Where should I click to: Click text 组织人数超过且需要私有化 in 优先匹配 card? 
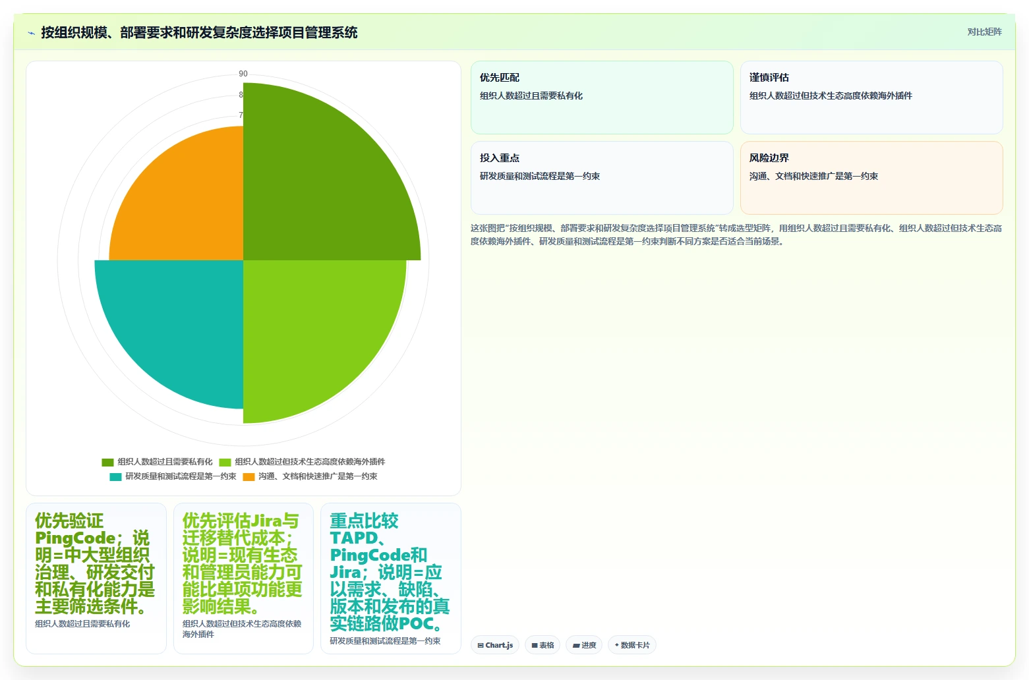pyautogui.click(x=531, y=96)
